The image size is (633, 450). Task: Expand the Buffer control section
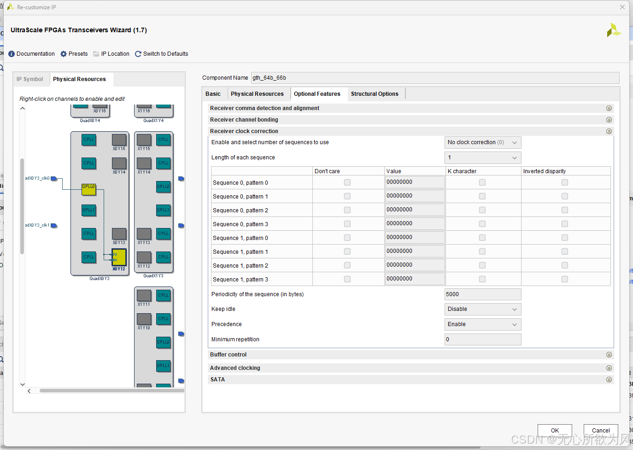(609, 355)
